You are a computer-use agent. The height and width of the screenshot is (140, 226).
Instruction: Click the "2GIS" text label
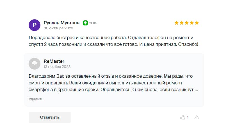pyautogui.click(x=93, y=23)
